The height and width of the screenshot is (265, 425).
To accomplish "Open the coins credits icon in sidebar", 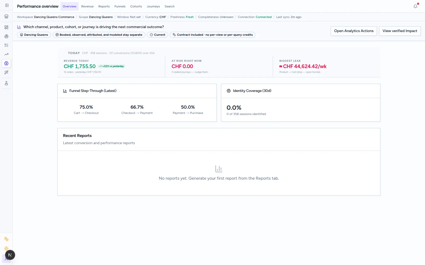I will pos(6,239).
